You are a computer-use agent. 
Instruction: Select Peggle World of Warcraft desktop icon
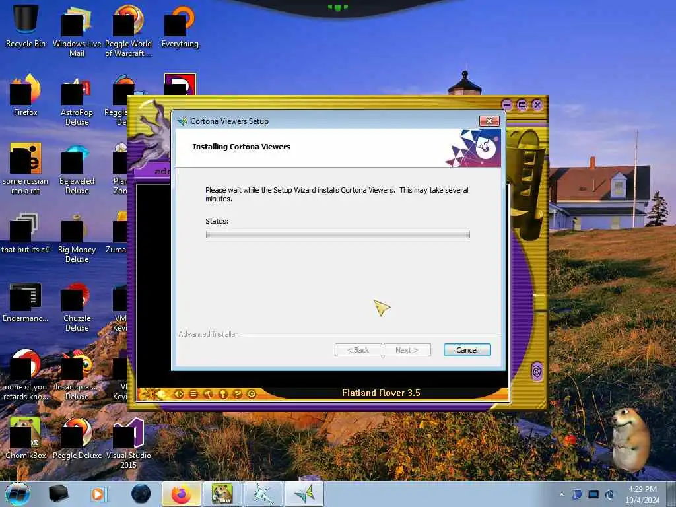coord(129,31)
